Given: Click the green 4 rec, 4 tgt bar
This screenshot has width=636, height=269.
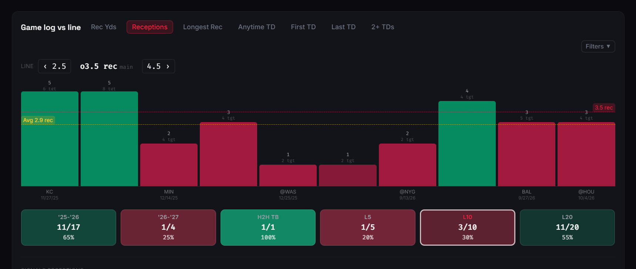Looking at the screenshot, I should pyautogui.click(x=467, y=144).
